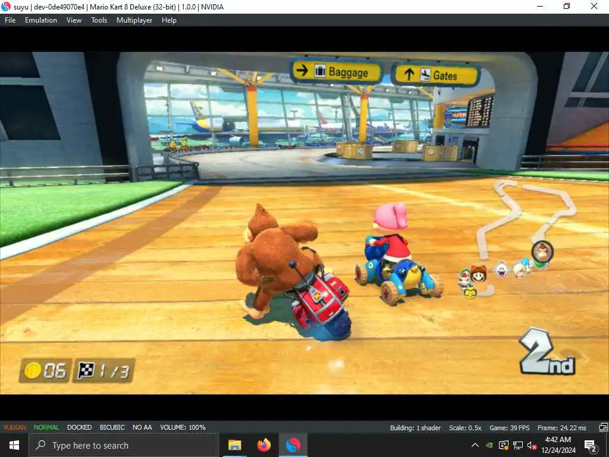Click the Gates sign in game
This screenshot has height=457, width=609.
point(436,74)
